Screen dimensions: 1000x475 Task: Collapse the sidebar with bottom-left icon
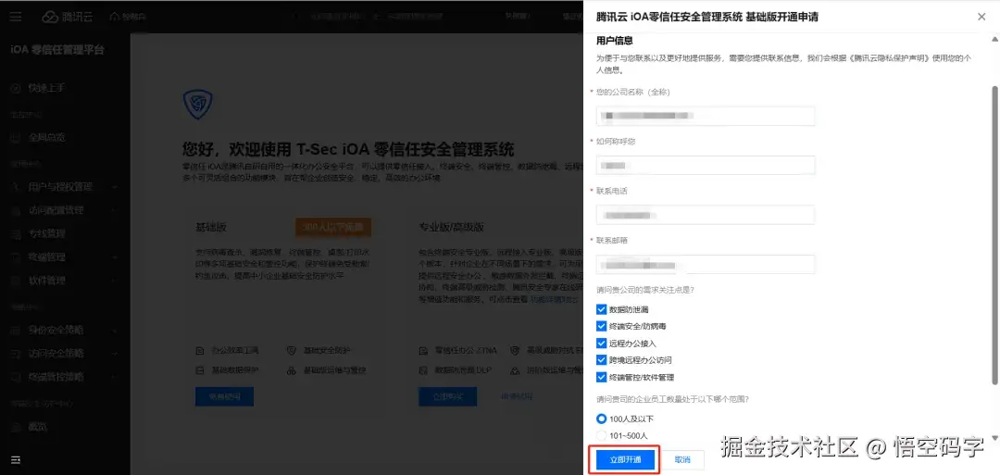(16, 459)
